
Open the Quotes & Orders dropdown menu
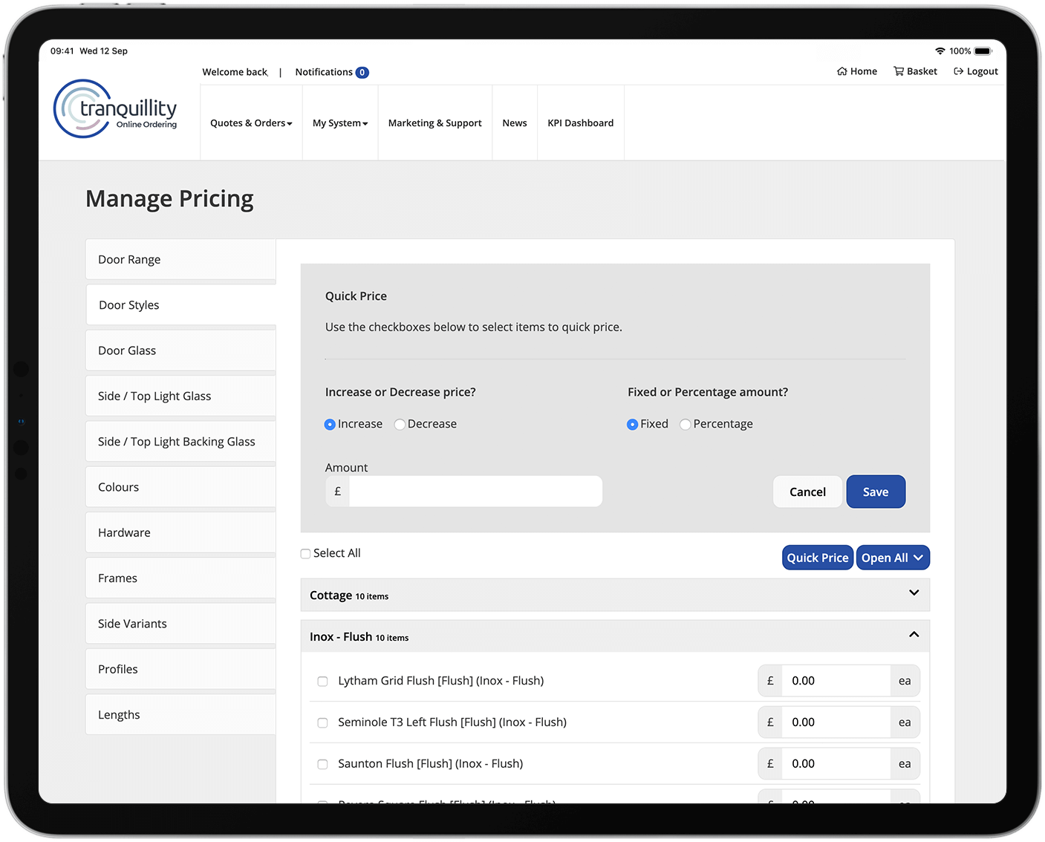tap(251, 123)
